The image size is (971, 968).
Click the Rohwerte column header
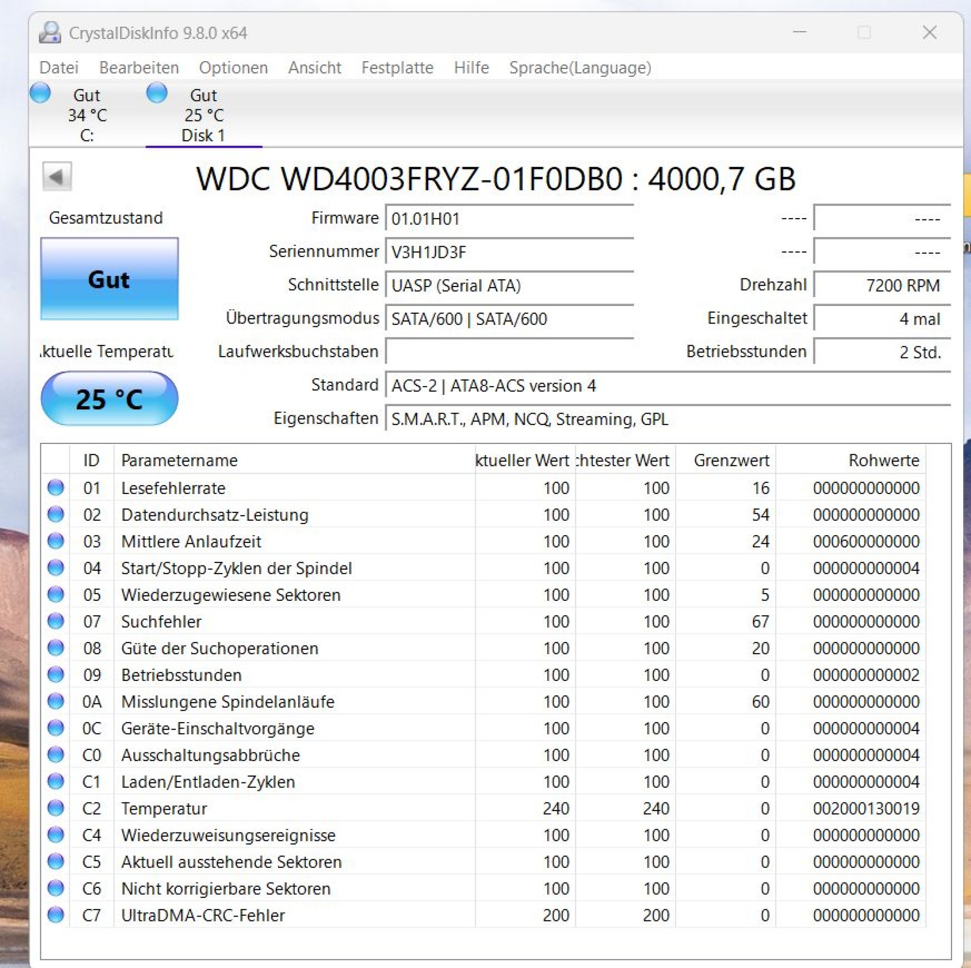point(883,460)
